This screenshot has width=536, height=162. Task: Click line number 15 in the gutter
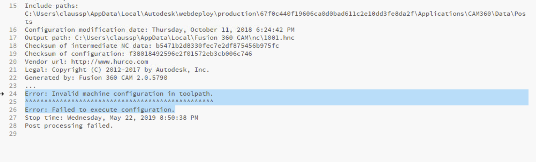(13, 6)
